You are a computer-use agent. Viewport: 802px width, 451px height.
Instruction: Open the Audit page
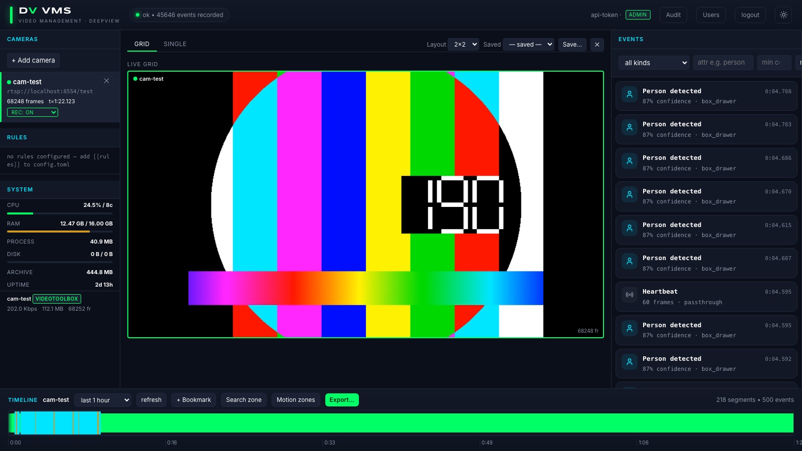(x=673, y=15)
